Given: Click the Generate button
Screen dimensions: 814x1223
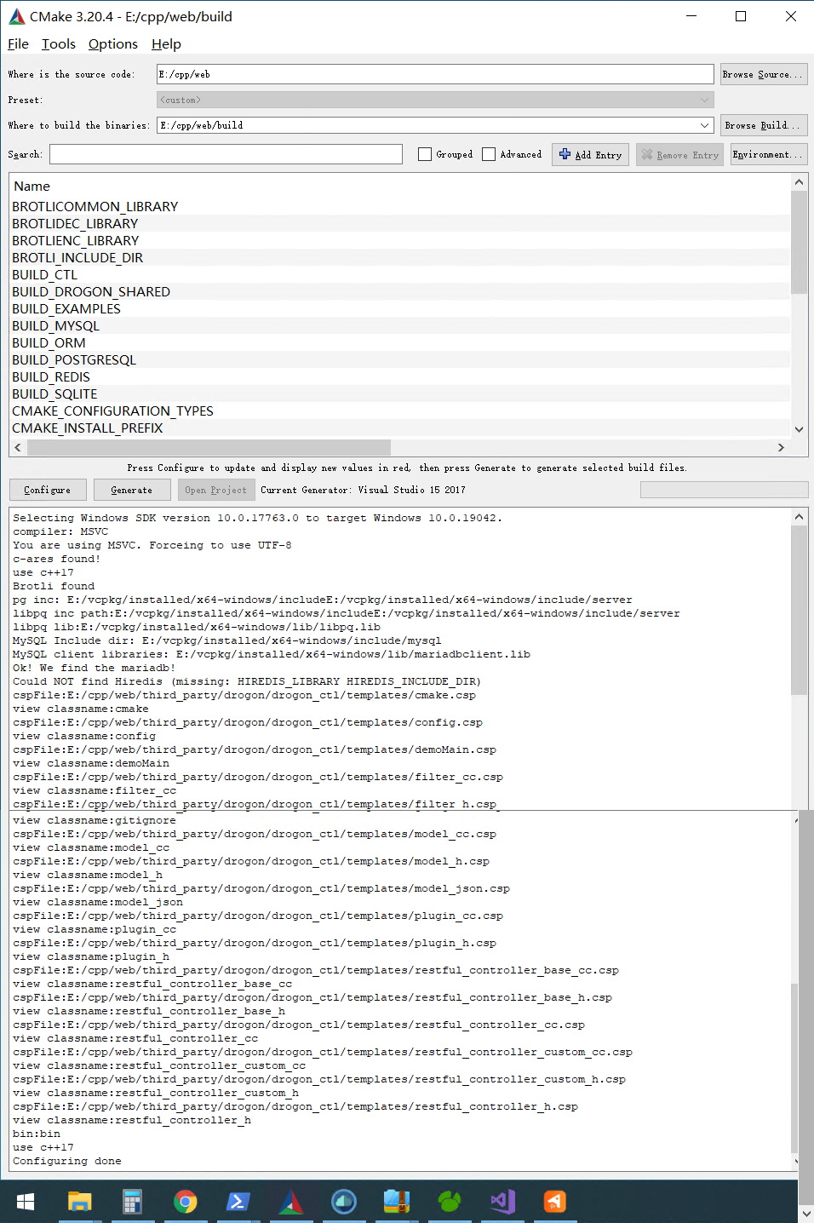Looking at the screenshot, I should click(132, 490).
